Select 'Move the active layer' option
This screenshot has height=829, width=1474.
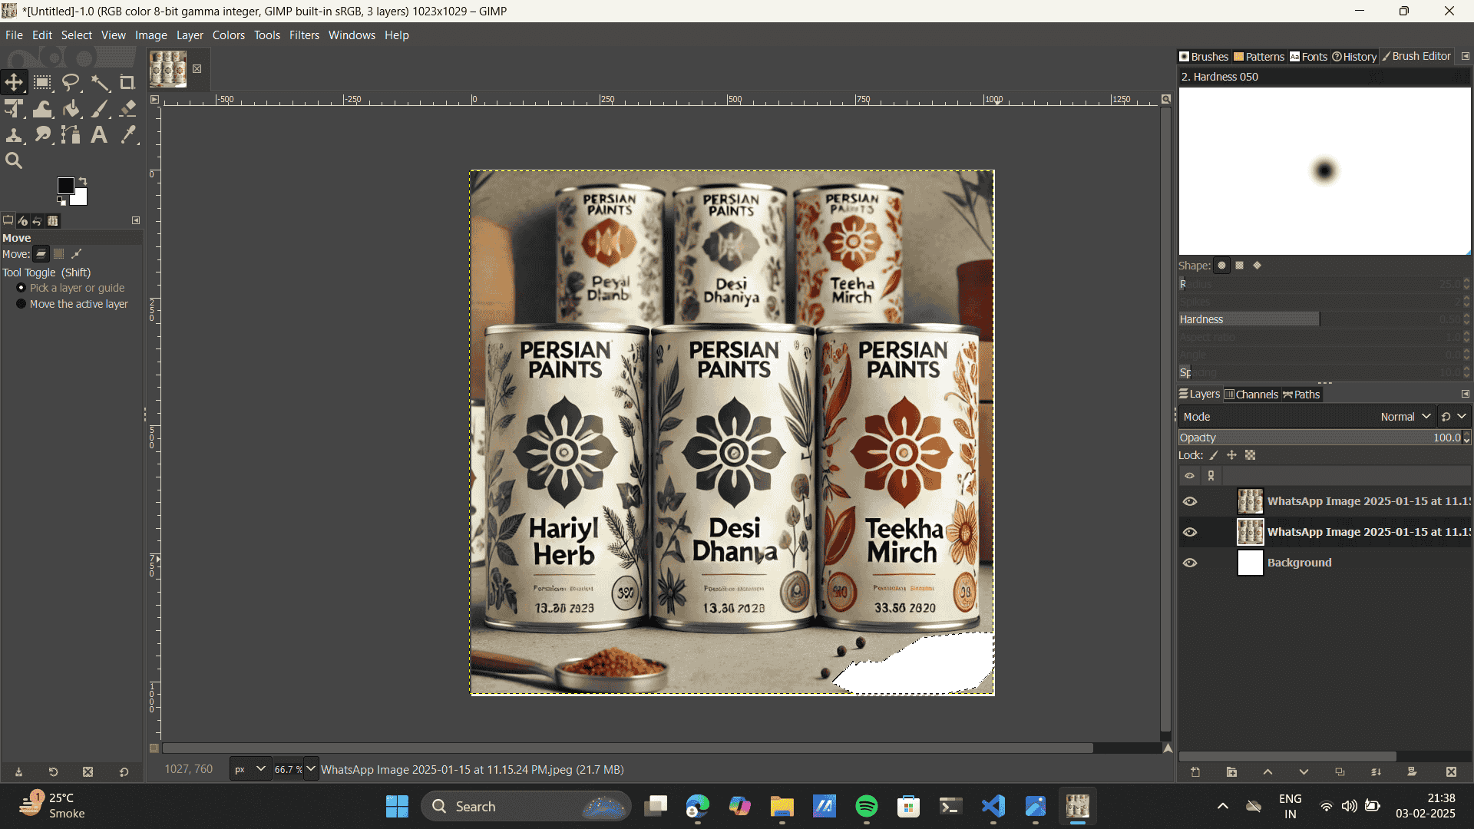pos(72,304)
